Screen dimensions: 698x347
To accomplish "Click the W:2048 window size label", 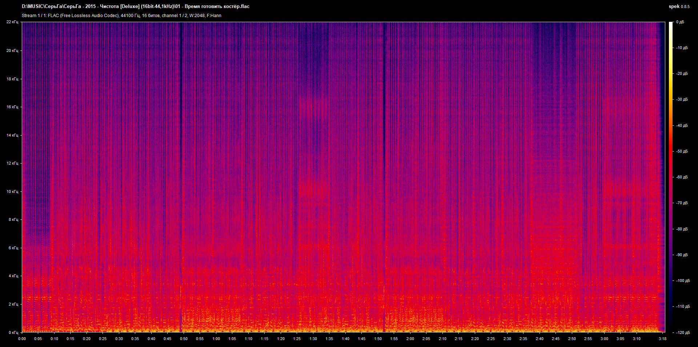I will point(198,16).
